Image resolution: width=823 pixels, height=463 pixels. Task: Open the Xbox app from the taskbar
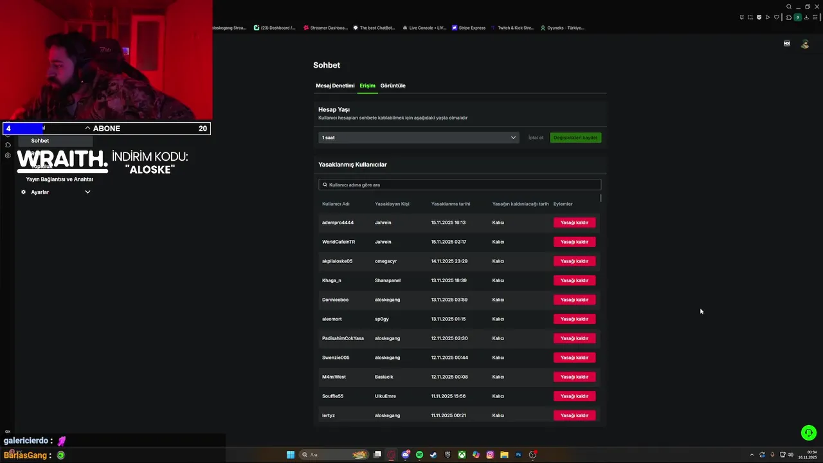coord(462,455)
